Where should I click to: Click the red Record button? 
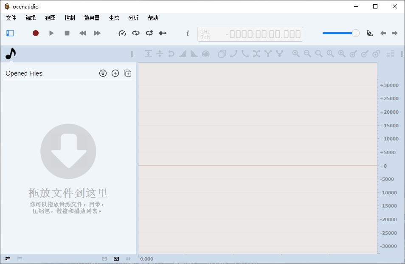coord(36,33)
